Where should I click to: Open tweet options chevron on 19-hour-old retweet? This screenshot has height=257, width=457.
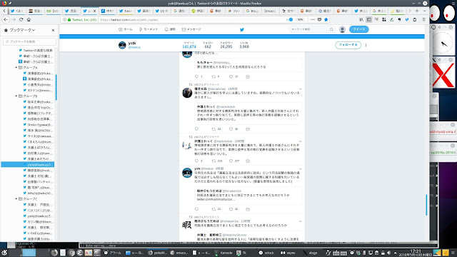pyautogui.click(x=300, y=89)
